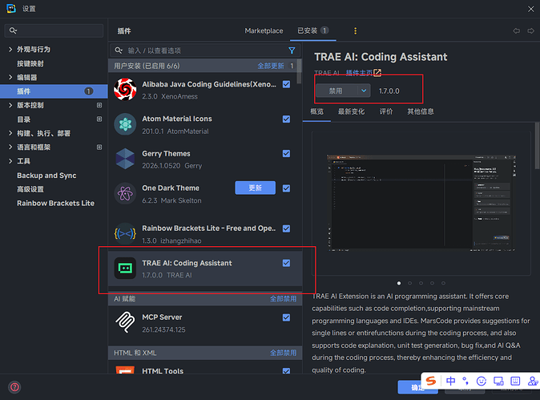Open the 评价 tab

386,111
